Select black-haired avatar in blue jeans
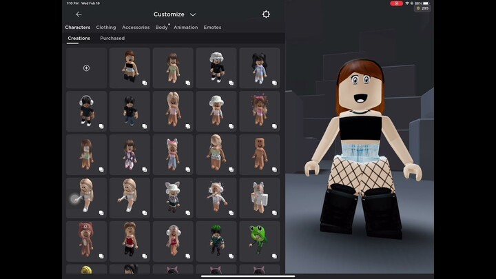The width and height of the screenshot is (496, 279). pos(130,112)
